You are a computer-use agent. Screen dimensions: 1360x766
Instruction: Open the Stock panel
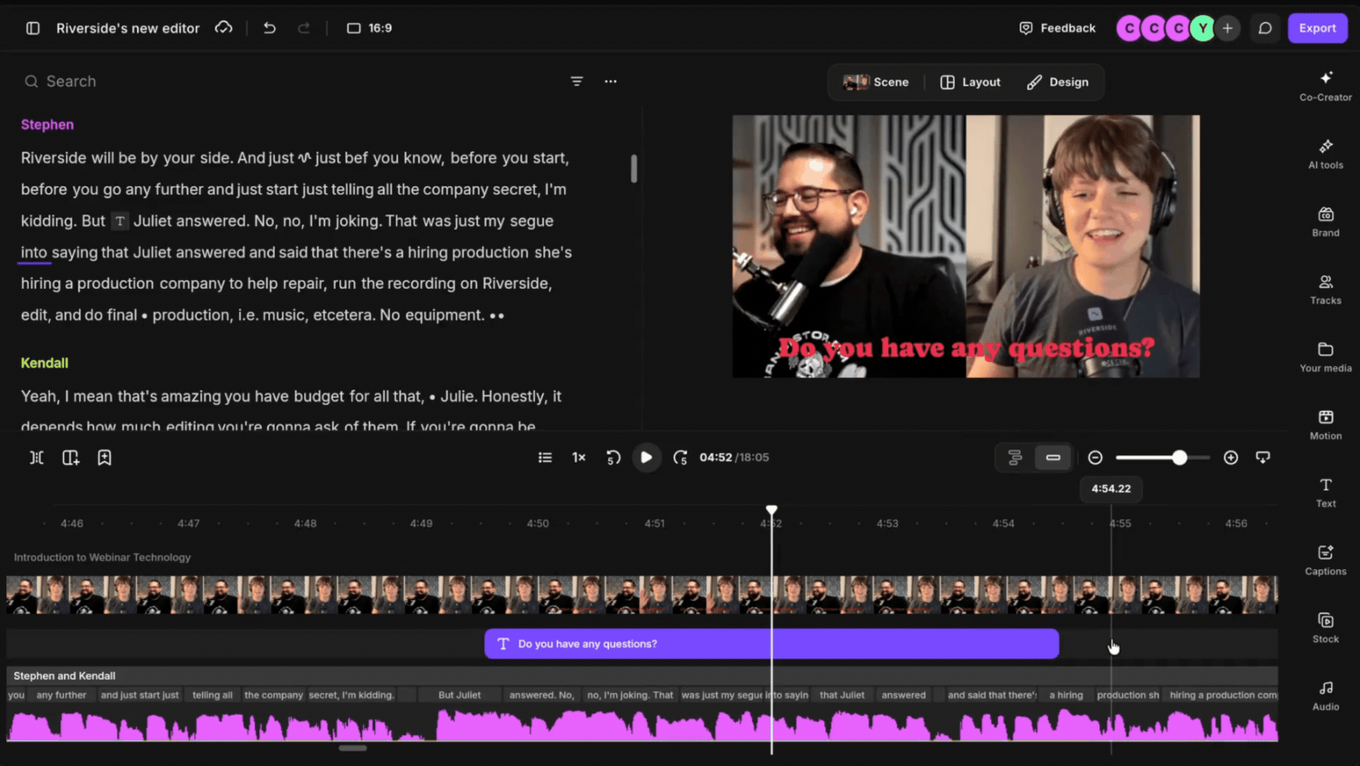coord(1325,628)
